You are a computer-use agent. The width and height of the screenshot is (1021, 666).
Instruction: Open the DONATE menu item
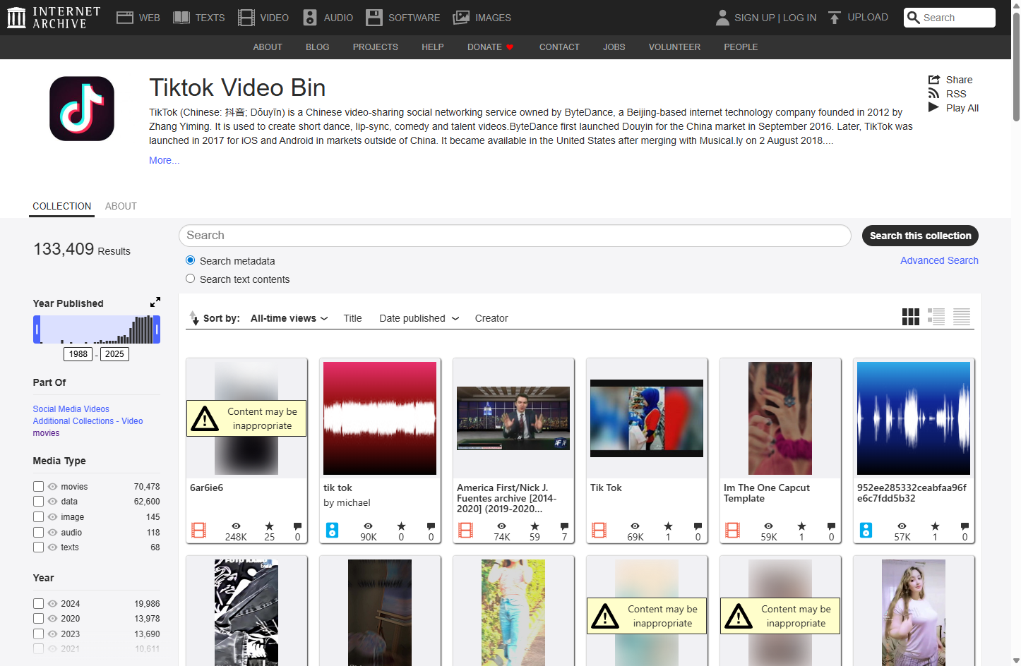click(490, 47)
